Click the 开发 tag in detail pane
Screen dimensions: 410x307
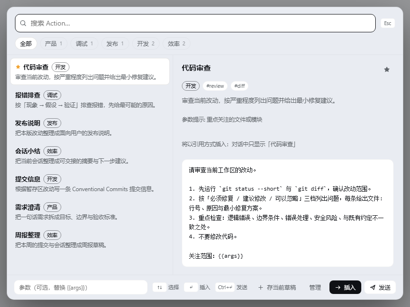[191, 86]
